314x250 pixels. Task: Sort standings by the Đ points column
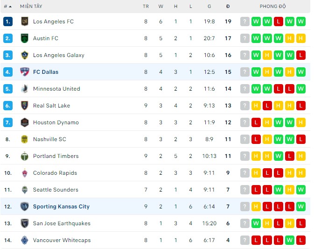pos(228,7)
